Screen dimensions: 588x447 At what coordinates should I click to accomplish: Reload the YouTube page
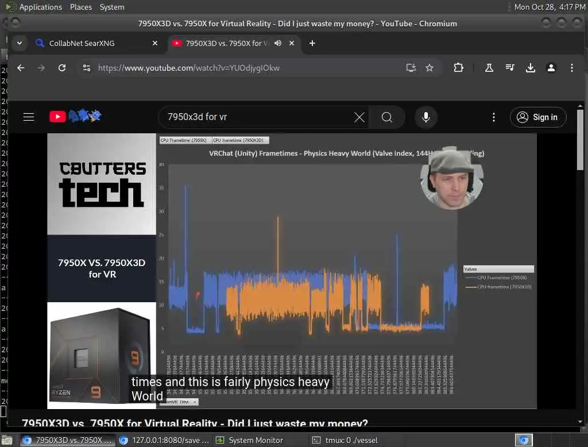point(62,68)
